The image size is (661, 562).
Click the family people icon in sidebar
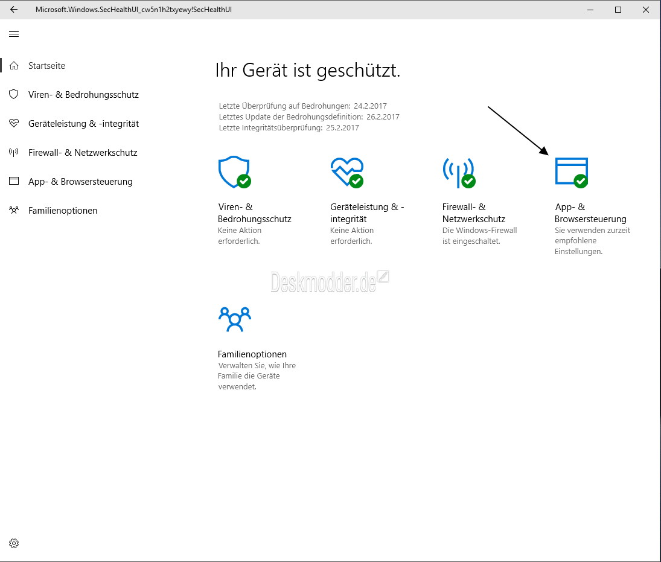14,210
